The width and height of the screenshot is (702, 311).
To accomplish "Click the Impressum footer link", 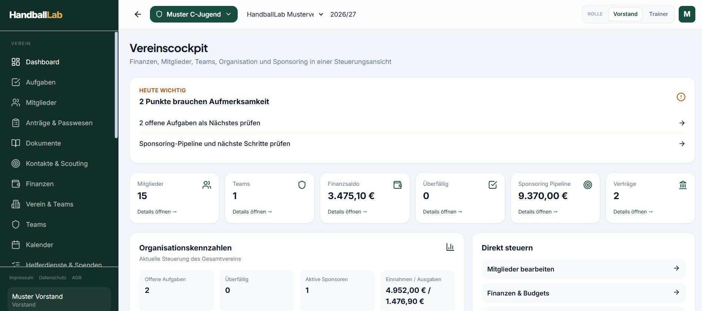I will click(21, 278).
